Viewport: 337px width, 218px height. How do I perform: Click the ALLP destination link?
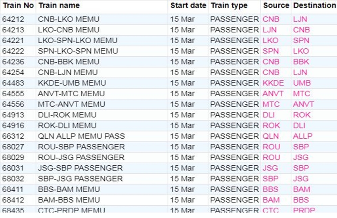303,136
